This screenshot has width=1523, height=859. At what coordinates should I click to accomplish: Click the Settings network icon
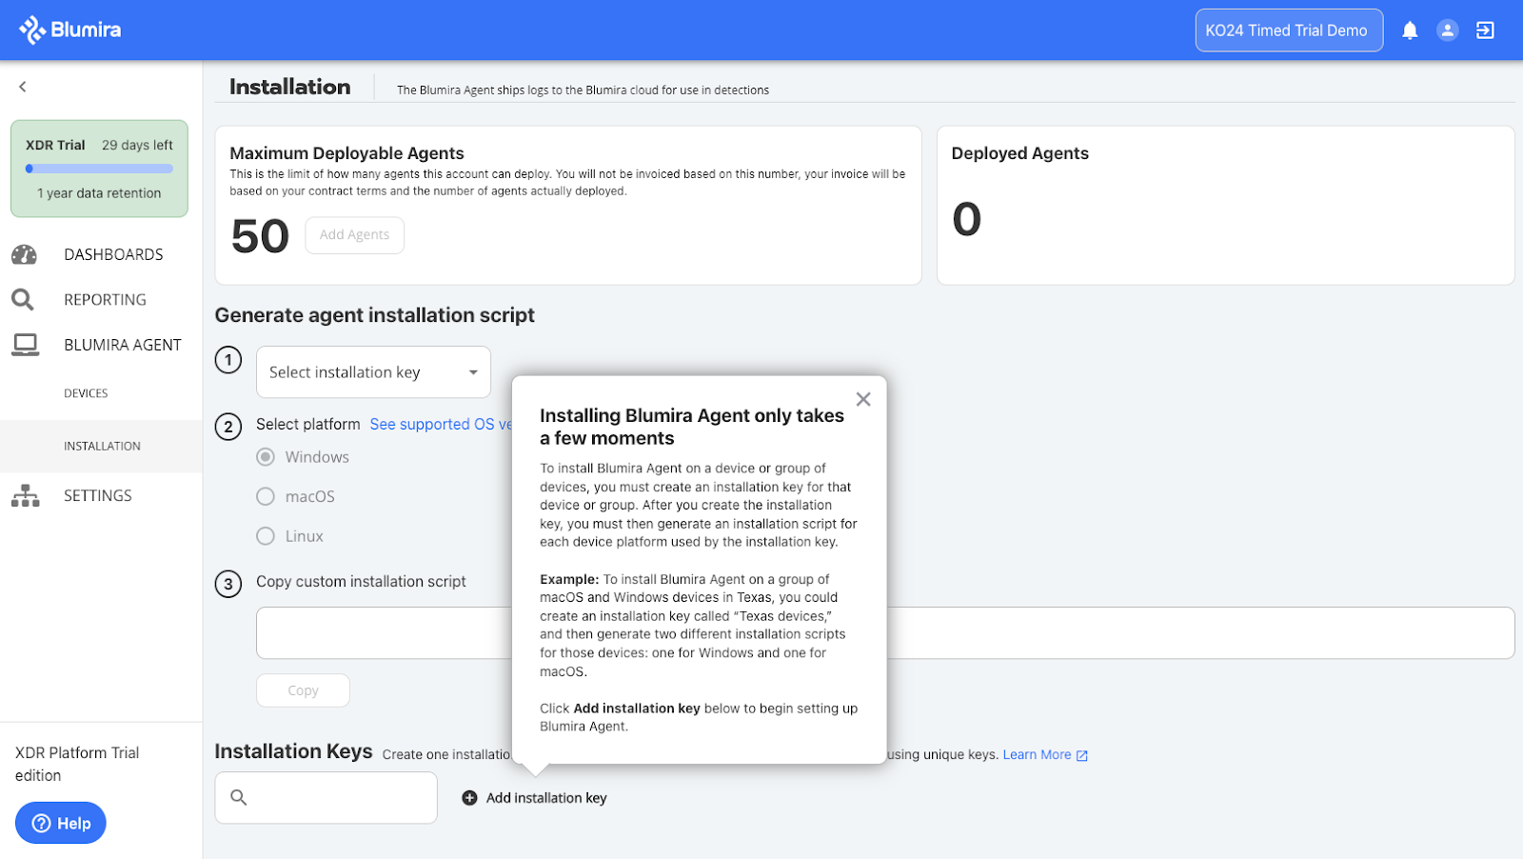coord(25,495)
